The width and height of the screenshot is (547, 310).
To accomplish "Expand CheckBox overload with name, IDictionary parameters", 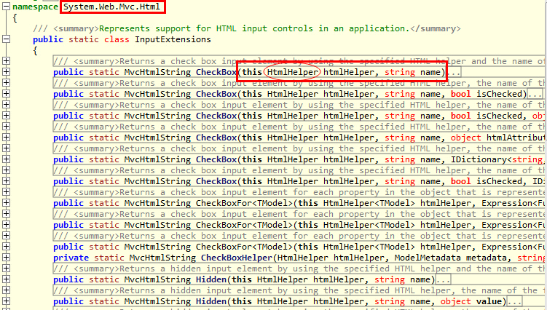I will pos(6,159).
